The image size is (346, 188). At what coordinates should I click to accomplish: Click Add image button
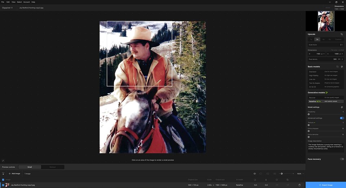[14, 174]
